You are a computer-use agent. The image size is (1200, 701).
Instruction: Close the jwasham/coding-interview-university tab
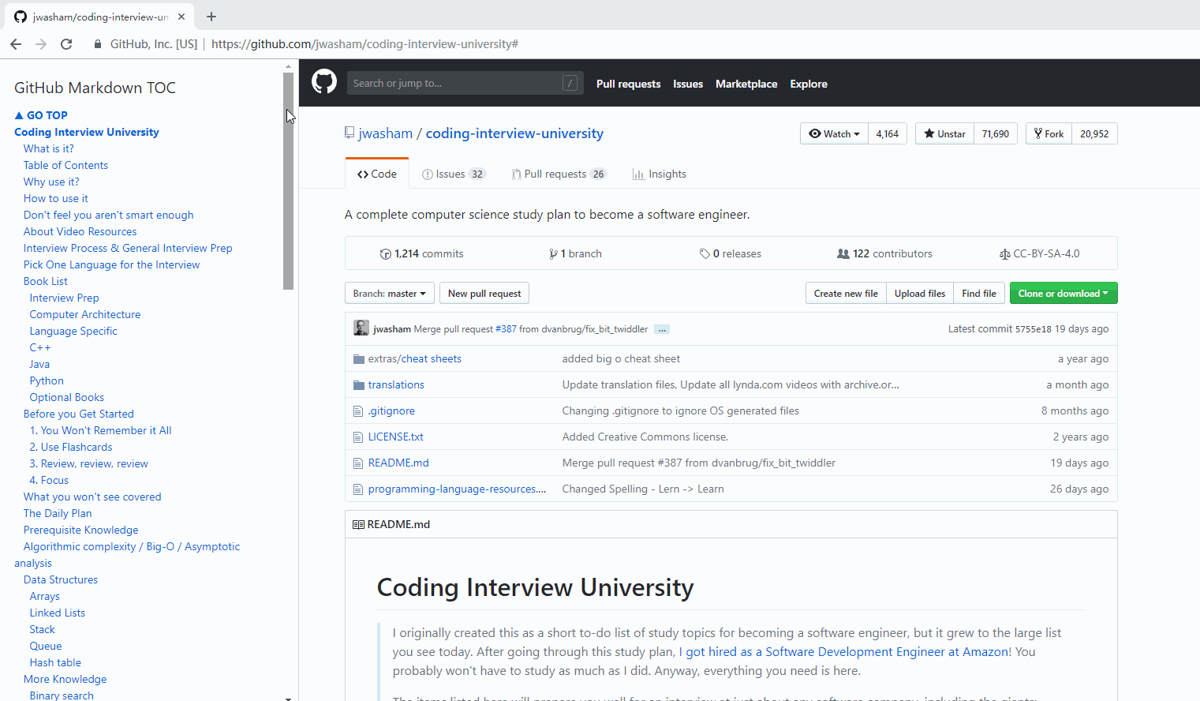tap(181, 17)
